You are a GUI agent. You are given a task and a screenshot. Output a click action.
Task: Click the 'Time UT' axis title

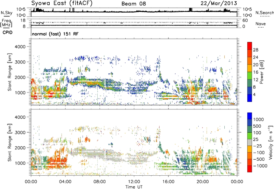pos(134,187)
